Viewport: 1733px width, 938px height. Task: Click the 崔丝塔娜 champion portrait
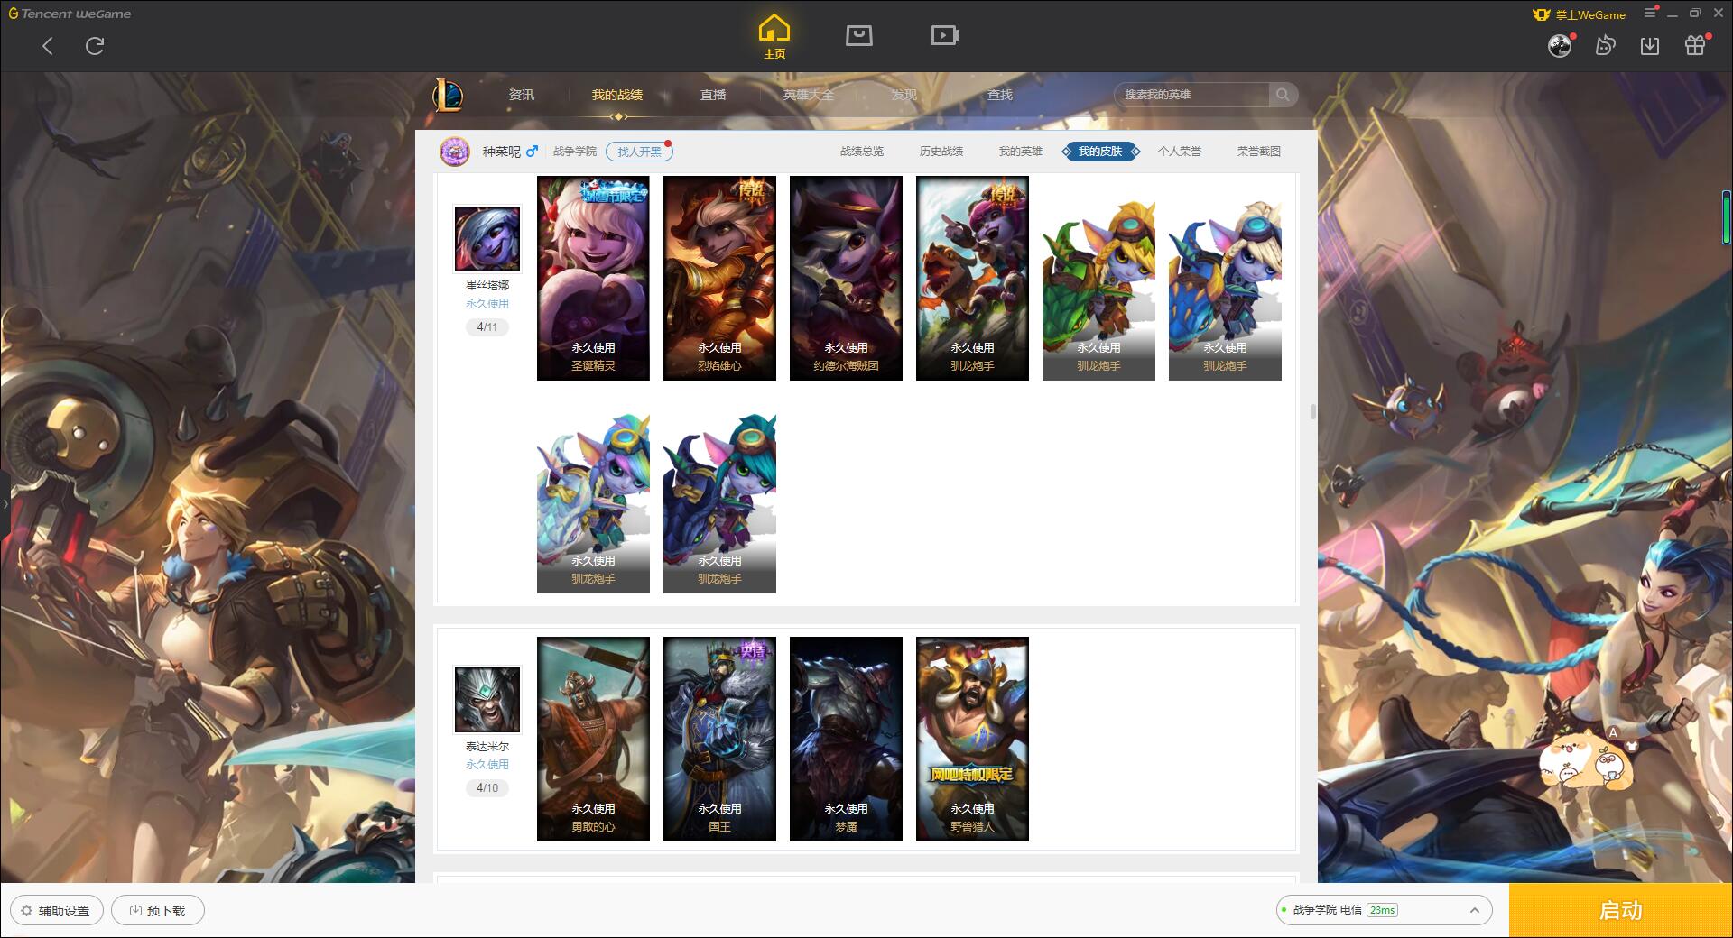(x=487, y=238)
